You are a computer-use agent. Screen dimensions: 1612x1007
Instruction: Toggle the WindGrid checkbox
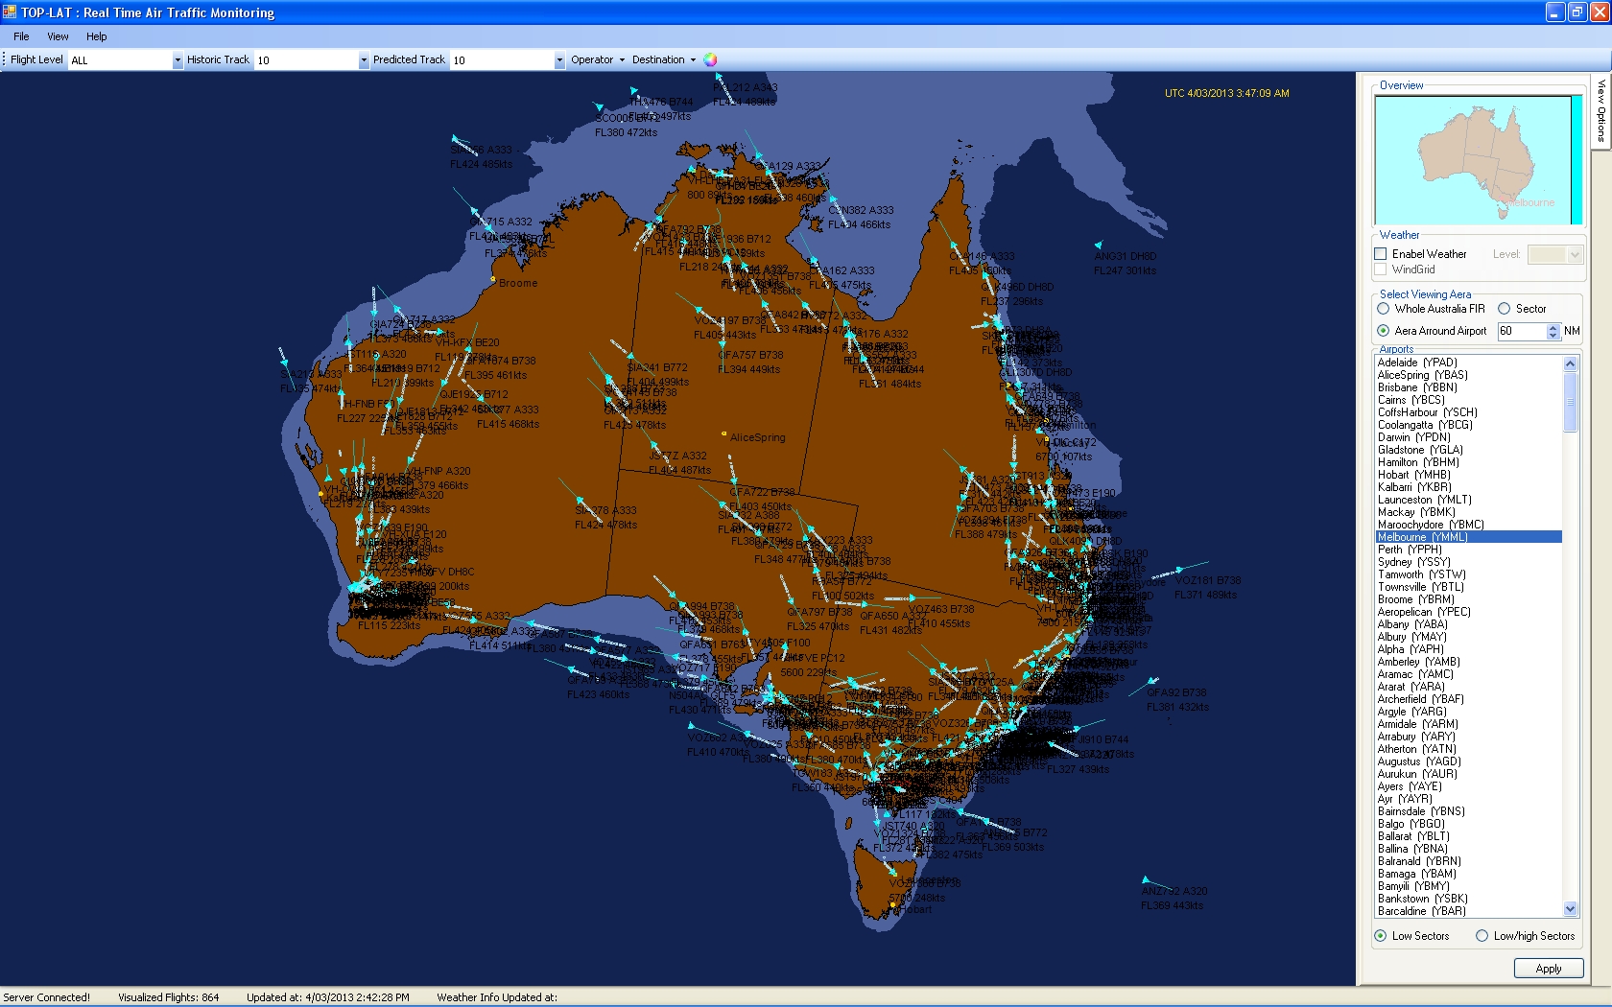(1381, 269)
